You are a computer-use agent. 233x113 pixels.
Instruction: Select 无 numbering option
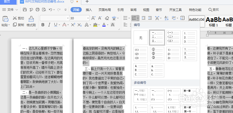(x=141, y=38)
